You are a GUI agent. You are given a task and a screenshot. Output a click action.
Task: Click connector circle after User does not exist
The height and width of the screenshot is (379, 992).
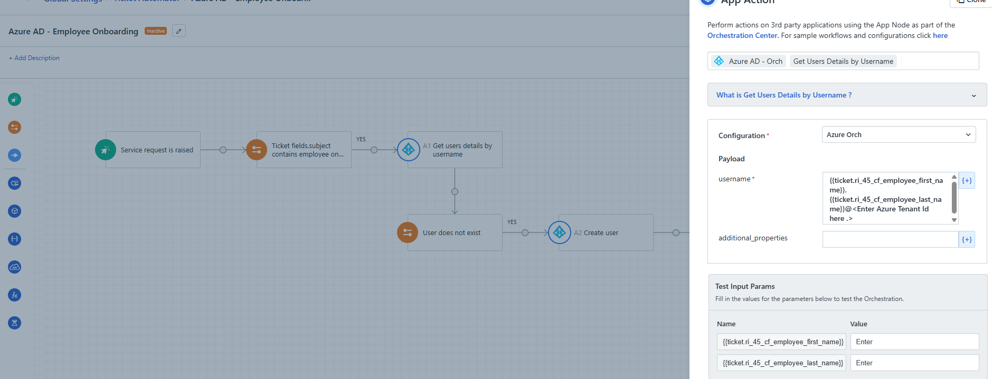pyautogui.click(x=525, y=232)
